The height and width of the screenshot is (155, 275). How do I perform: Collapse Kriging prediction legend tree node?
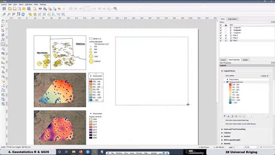pyautogui.click(x=224, y=82)
